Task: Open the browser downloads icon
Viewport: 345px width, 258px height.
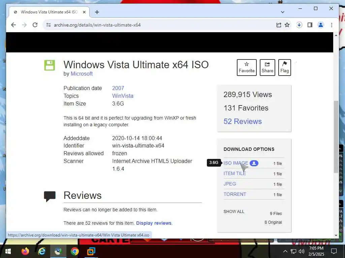Action: pos(299,25)
